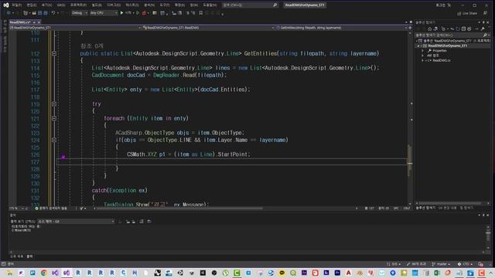
Task: Click the '참조 0개' CodeLens link above GetEntities
Action: 92,46
